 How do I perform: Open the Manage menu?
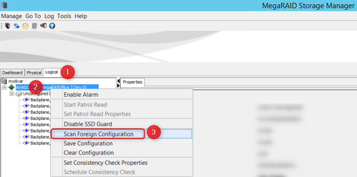12,16
